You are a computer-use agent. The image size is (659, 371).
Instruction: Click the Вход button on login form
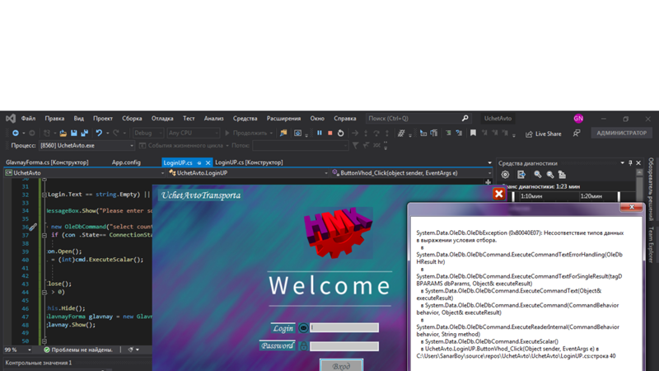[341, 365]
